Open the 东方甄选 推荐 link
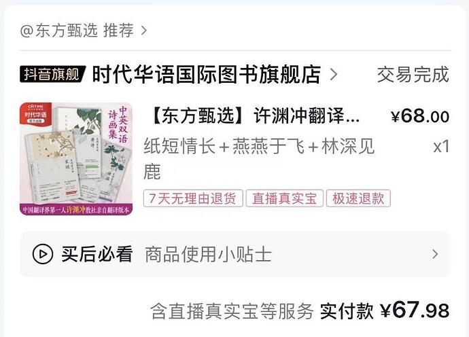Screen dimensions: 469x337 tap(77, 31)
